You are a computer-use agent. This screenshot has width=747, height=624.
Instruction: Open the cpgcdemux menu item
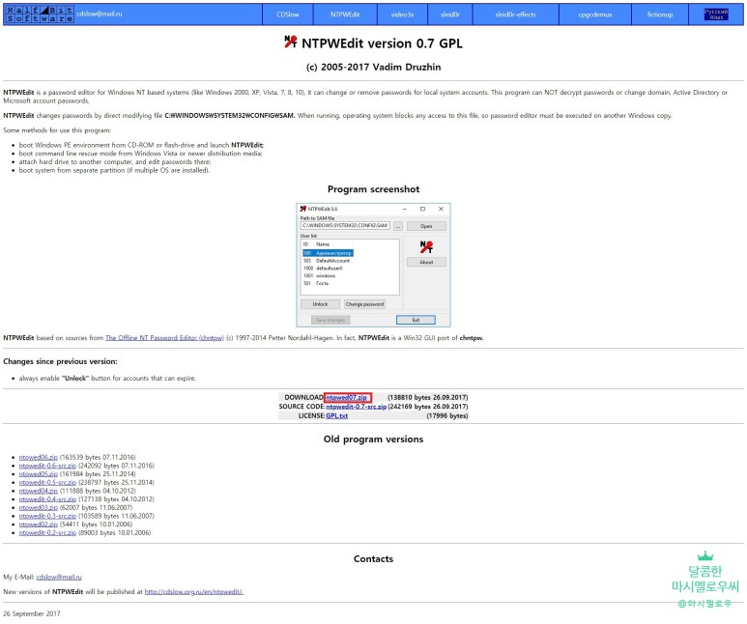595,14
